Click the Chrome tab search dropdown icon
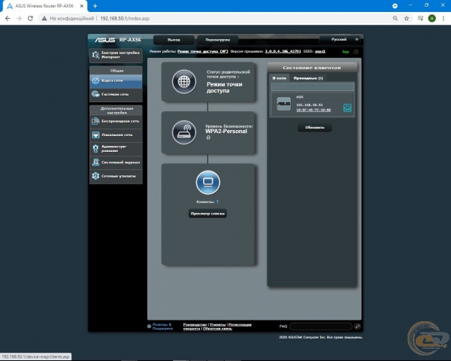 pyautogui.click(x=395, y=6)
